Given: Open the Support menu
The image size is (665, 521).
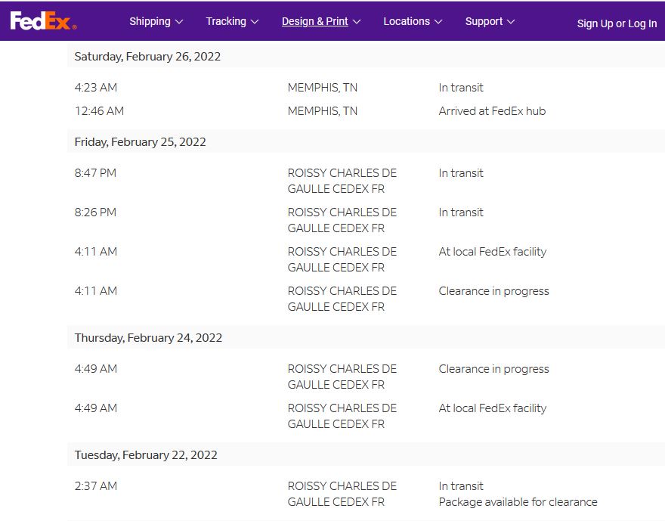Looking at the screenshot, I should point(484,21).
